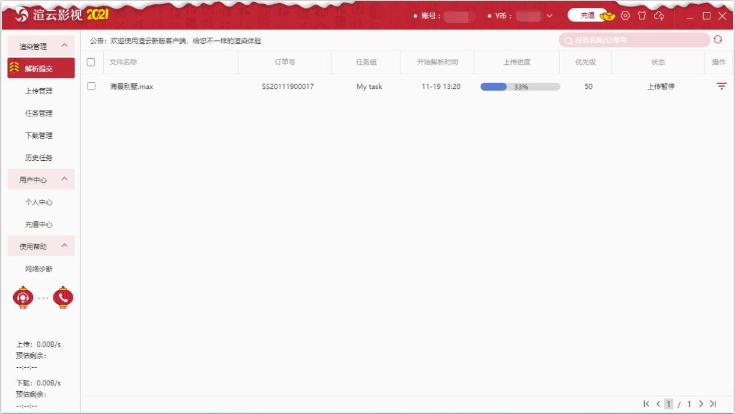Image resolution: width=735 pixels, height=414 pixels.
Task: Collapse the 渲染管理 sidebar section
Action: click(64, 46)
